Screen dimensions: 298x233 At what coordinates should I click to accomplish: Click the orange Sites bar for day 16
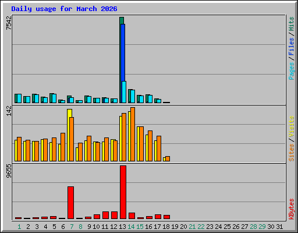tap(150, 146)
